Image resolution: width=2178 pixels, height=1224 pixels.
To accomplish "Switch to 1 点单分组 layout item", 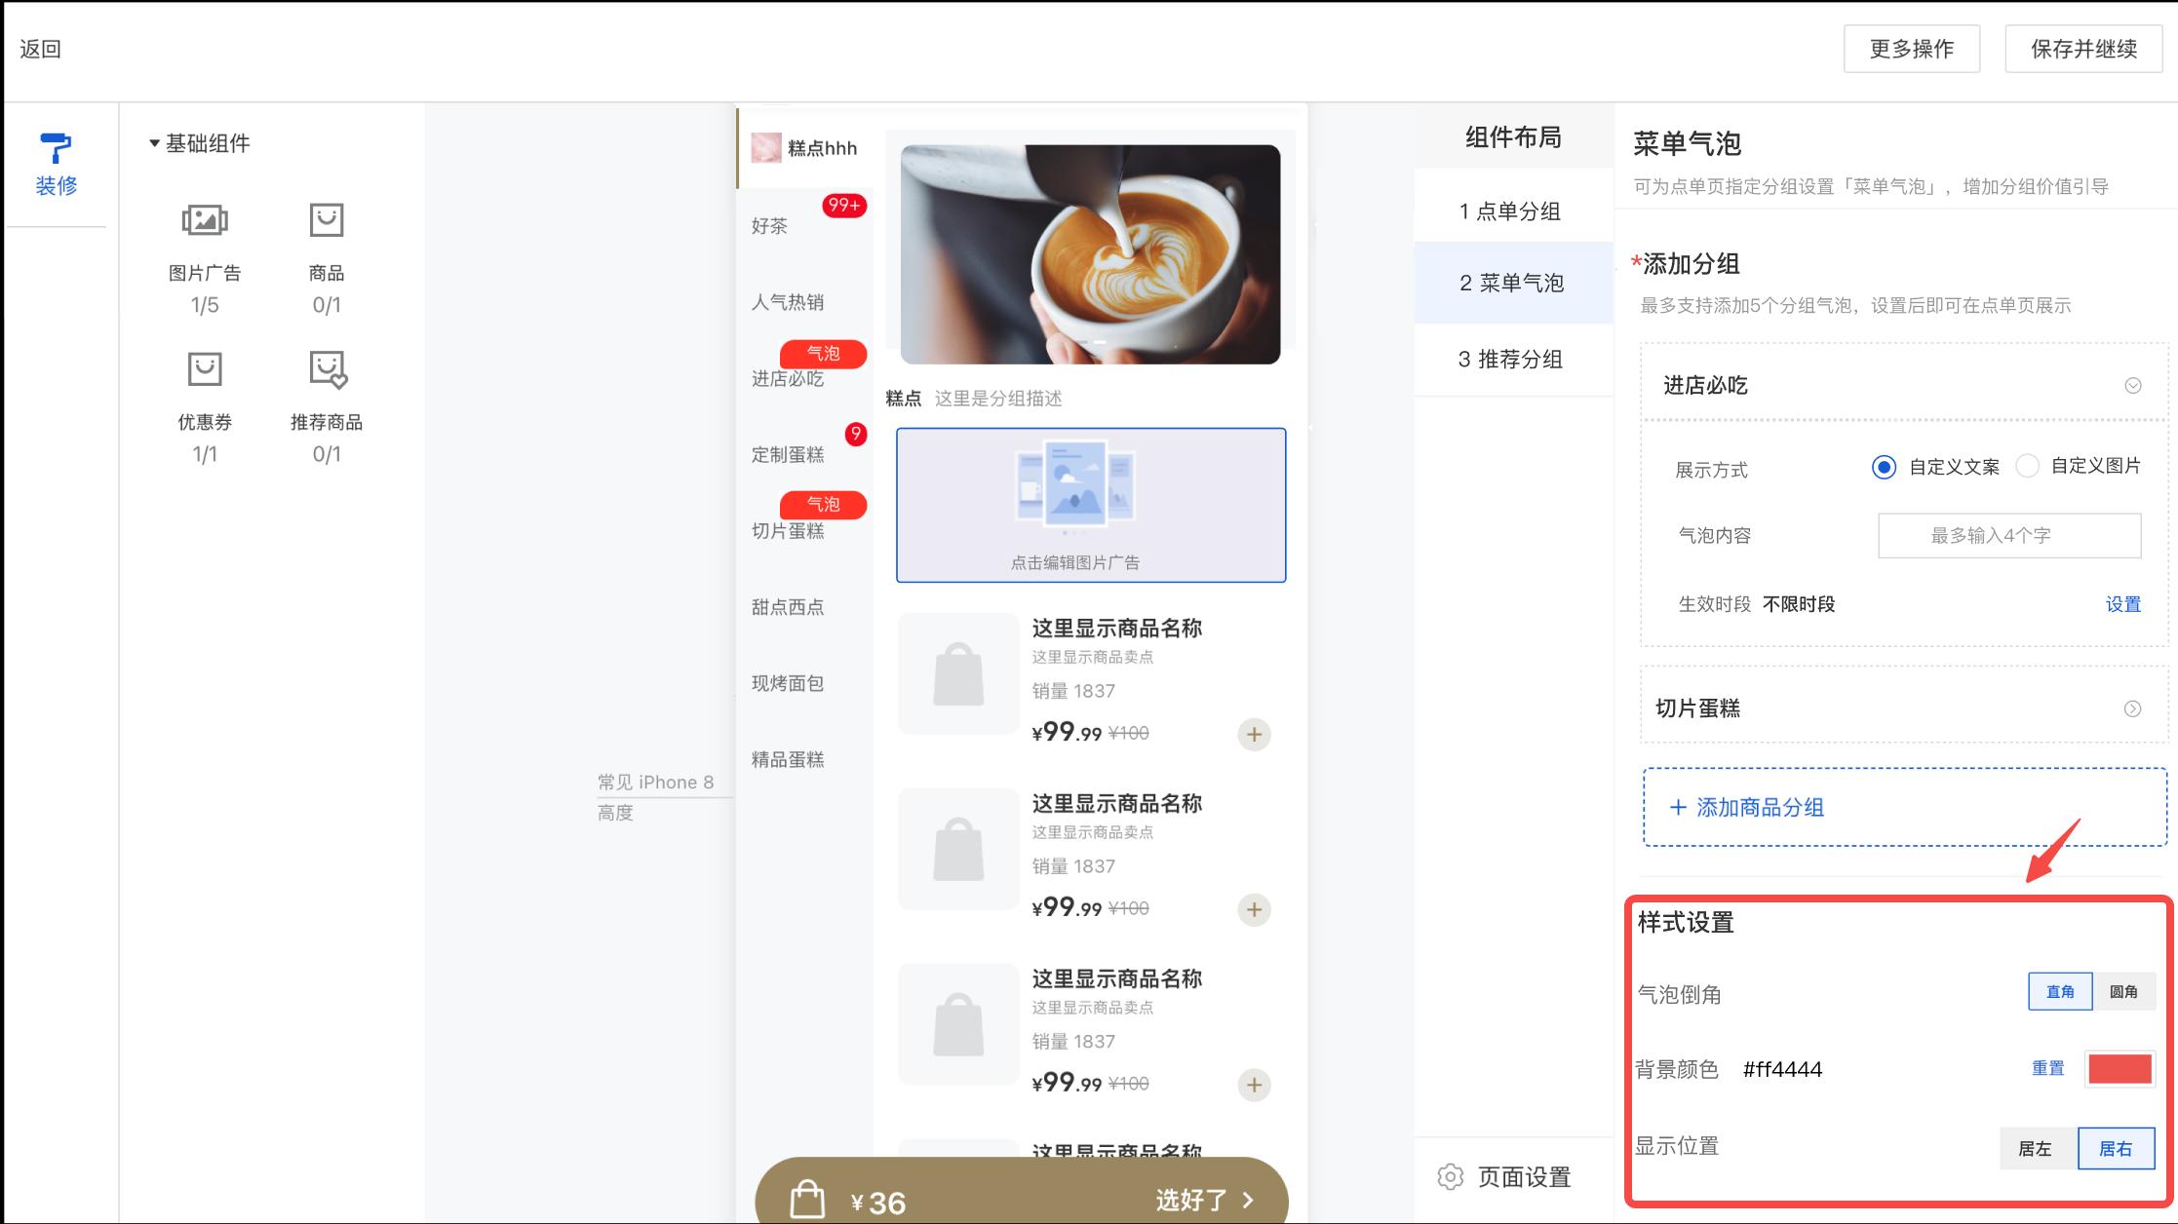I will coord(1513,210).
